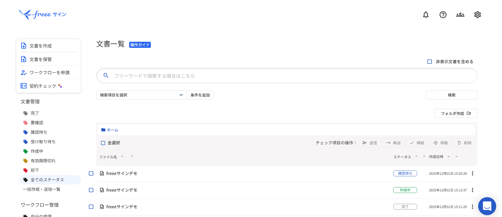Image resolution: width=502 pixels, height=217 pixels.
Task: Click the freee サイン logo
Action: [x=42, y=14]
